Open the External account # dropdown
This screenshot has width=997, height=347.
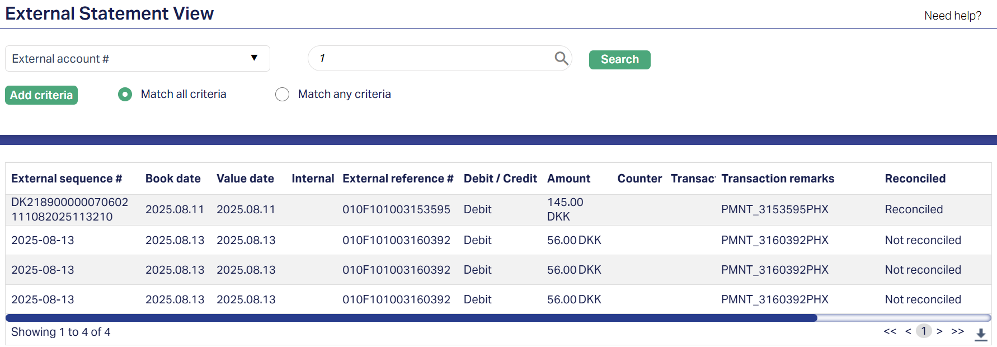137,59
